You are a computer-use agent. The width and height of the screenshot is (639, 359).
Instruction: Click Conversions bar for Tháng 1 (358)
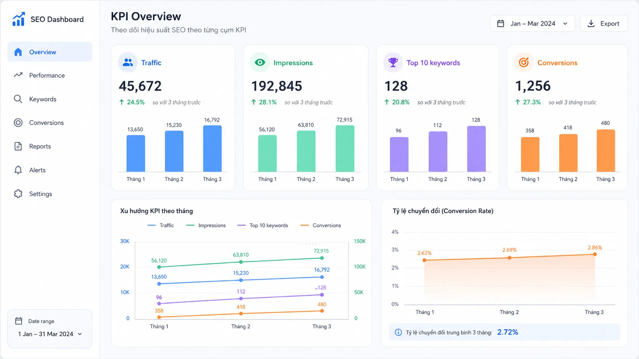530,154
